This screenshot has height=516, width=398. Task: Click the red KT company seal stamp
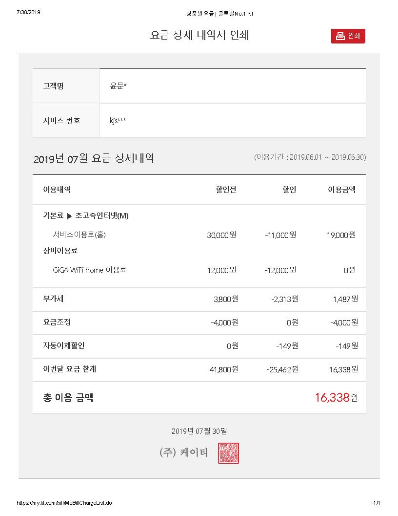point(228,453)
